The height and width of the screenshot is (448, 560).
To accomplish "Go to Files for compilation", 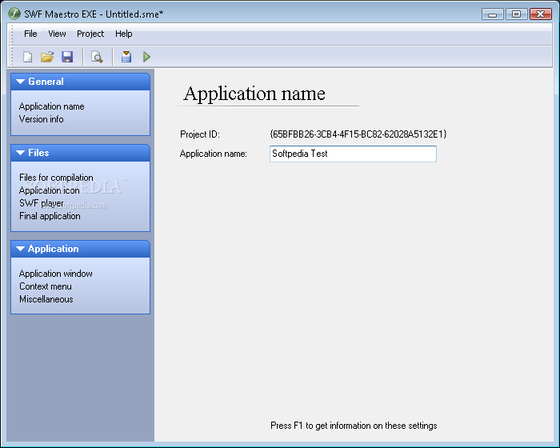I will click(x=56, y=178).
